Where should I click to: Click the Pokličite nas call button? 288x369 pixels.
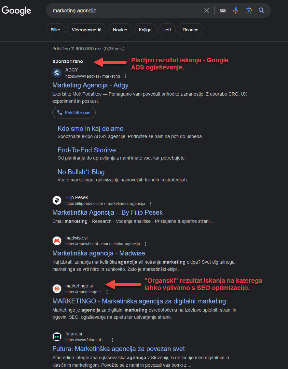pyautogui.click(x=74, y=113)
